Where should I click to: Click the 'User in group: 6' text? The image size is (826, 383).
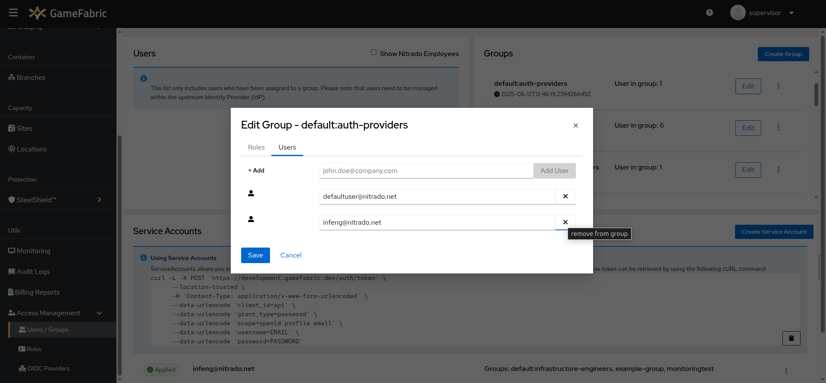639,126
